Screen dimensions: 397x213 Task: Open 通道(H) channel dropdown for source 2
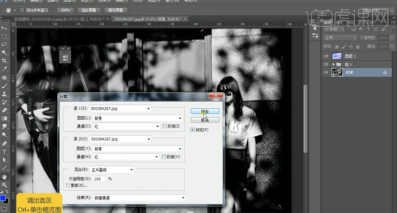click(126, 157)
